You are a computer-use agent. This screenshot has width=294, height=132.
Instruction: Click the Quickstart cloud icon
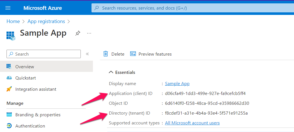(9, 78)
